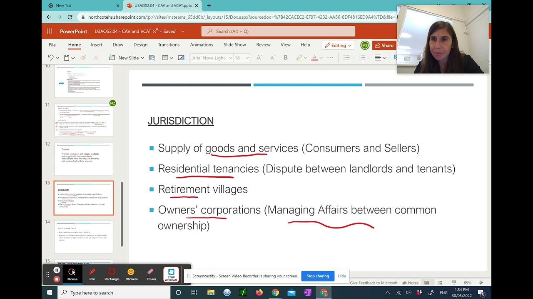Click the Stop Webcam button
This screenshot has width=533, height=299.
coord(171,274)
